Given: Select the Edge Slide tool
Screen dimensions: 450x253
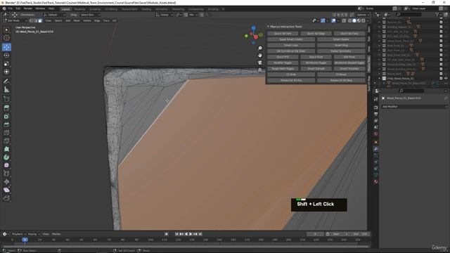Looking at the screenshot, I should pyautogui.click(x=6, y=174).
